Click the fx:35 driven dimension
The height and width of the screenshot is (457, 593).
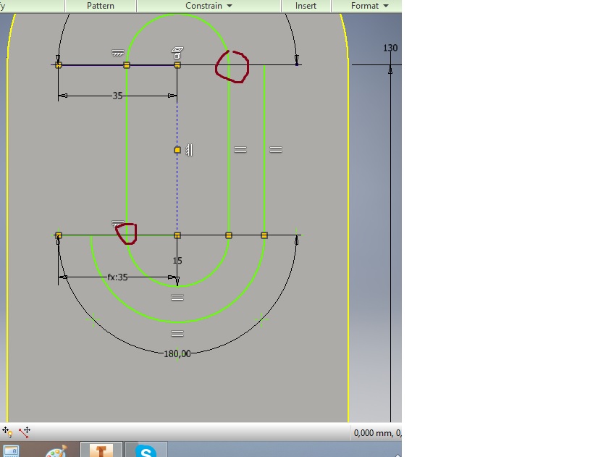tap(116, 276)
